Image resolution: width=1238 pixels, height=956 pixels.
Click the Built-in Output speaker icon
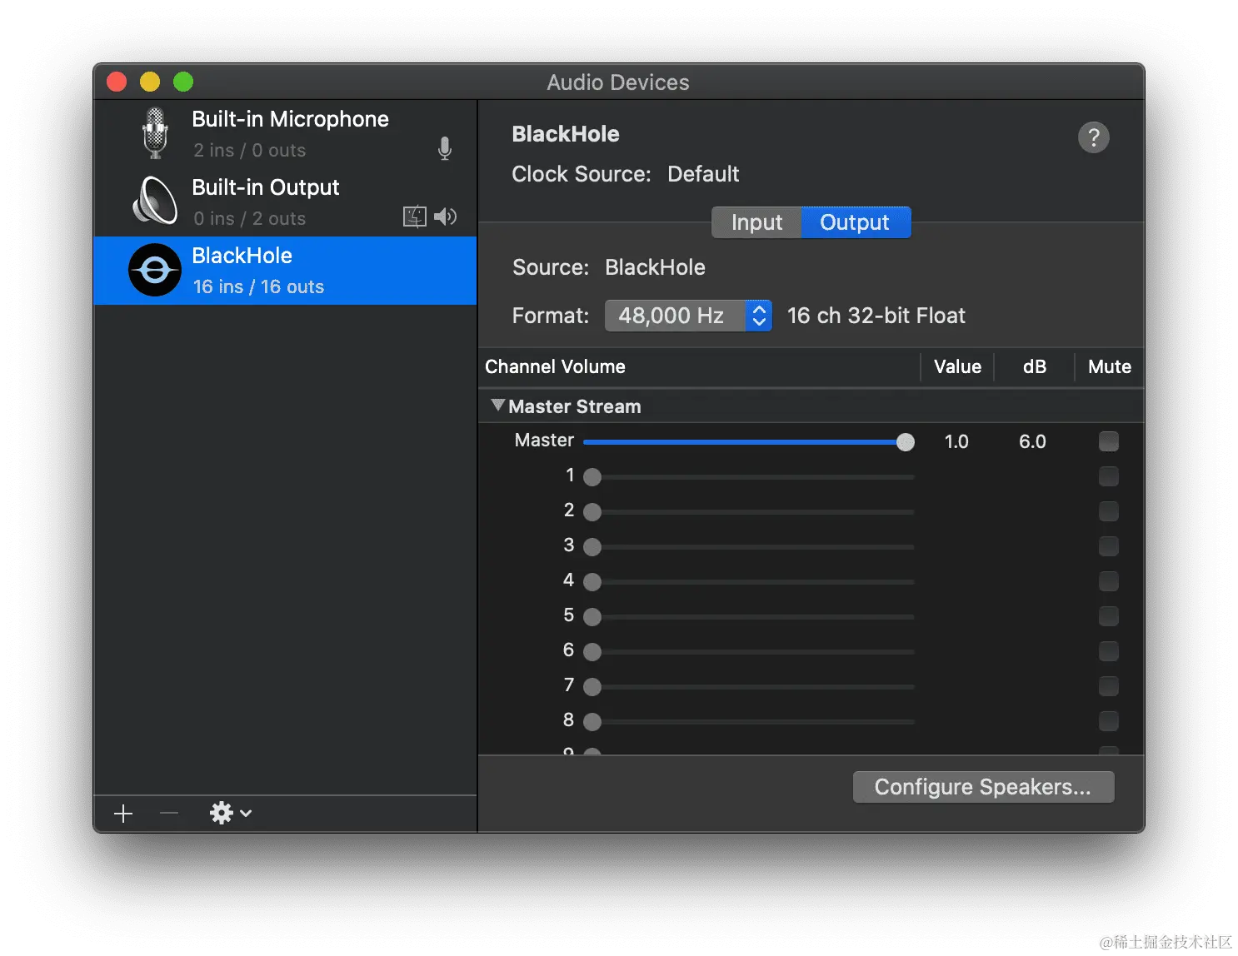(x=155, y=201)
